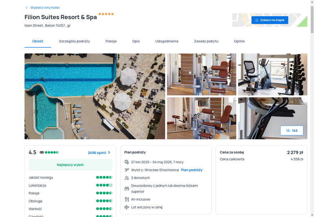
Task: Expand reviews via chevron after 2496 opinii
Action: (109, 153)
